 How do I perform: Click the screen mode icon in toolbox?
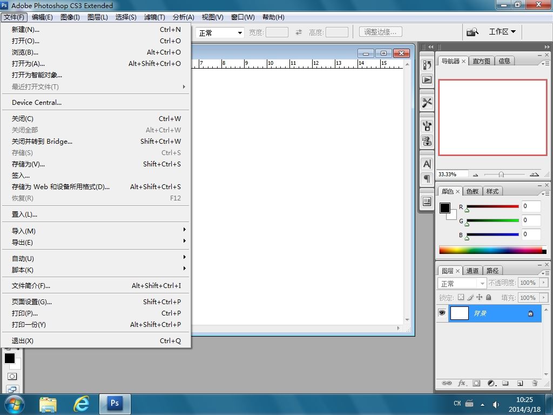pos(12,390)
